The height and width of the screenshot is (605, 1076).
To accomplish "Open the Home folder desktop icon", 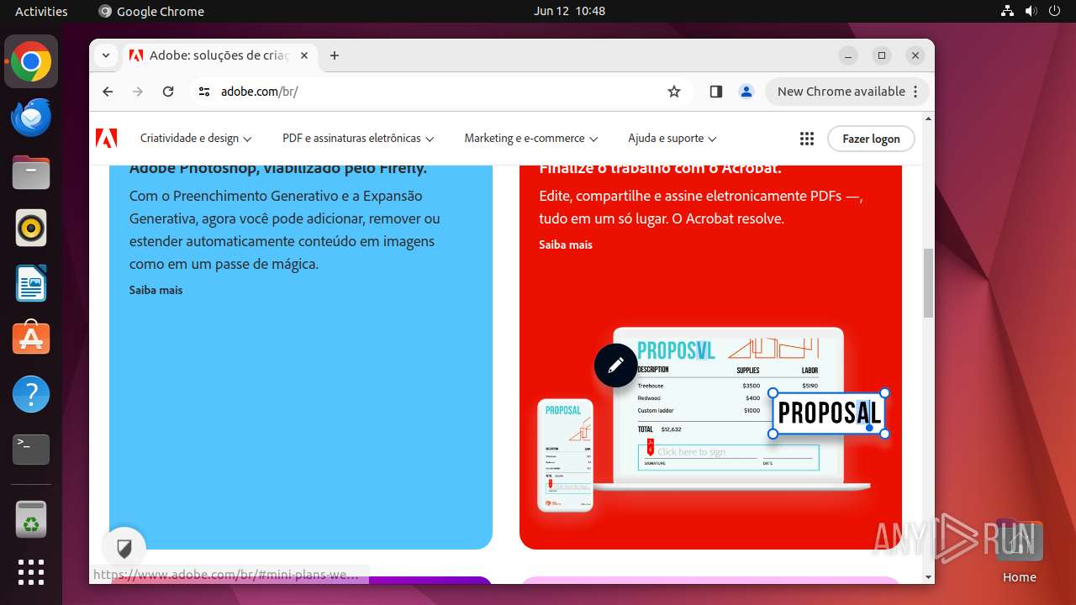I will 1019,552.
